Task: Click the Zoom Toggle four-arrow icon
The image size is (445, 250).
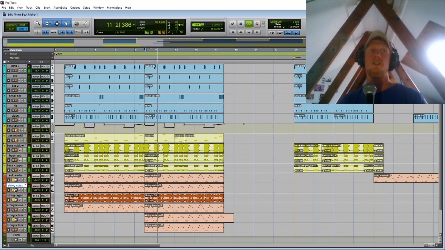Action: click(37, 32)
